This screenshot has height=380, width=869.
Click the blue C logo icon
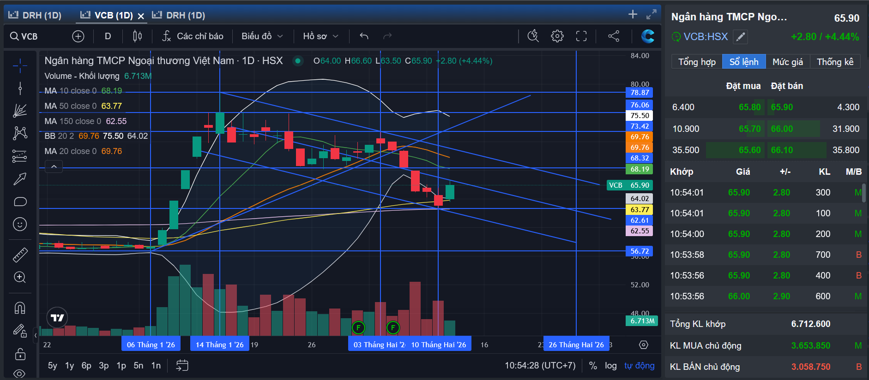pos(648,36)
